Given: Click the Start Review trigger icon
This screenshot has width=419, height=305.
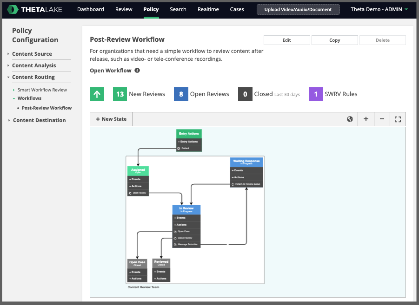Looking at the screenshot, I should coord(130,193).
